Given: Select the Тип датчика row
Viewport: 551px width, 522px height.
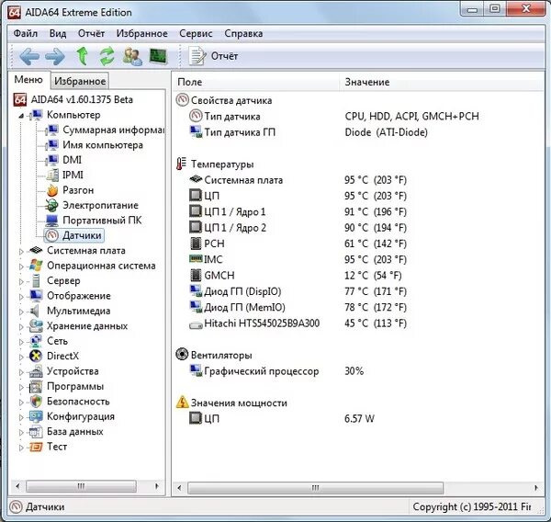Looking at the screenshot, I should coord(334,116).
